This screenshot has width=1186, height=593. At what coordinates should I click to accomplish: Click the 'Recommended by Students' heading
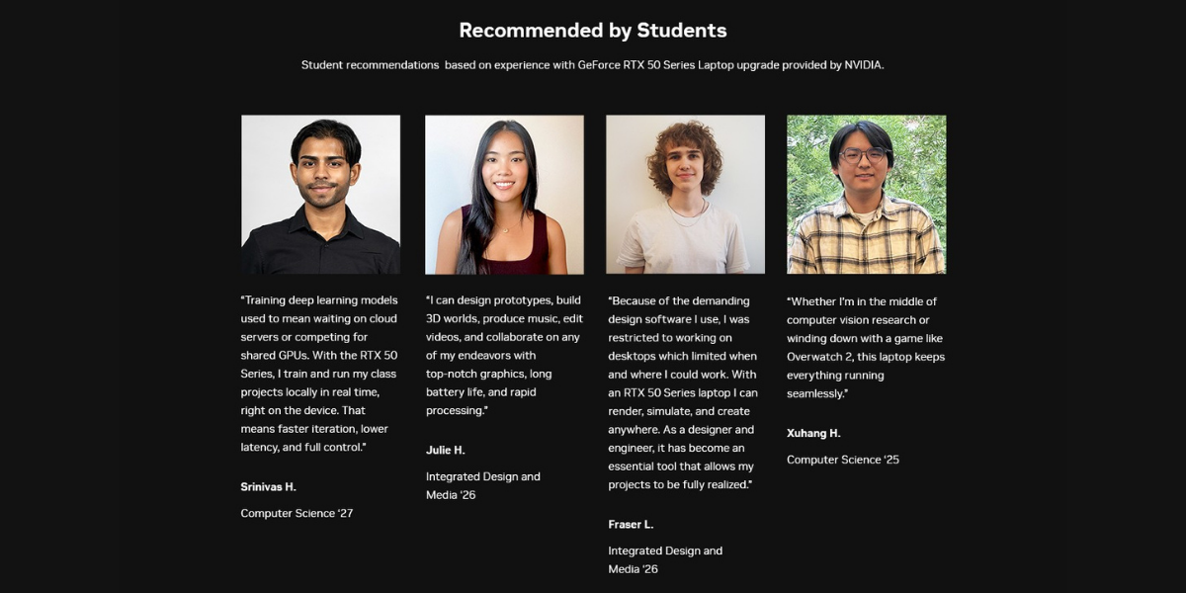click(593, 31)
